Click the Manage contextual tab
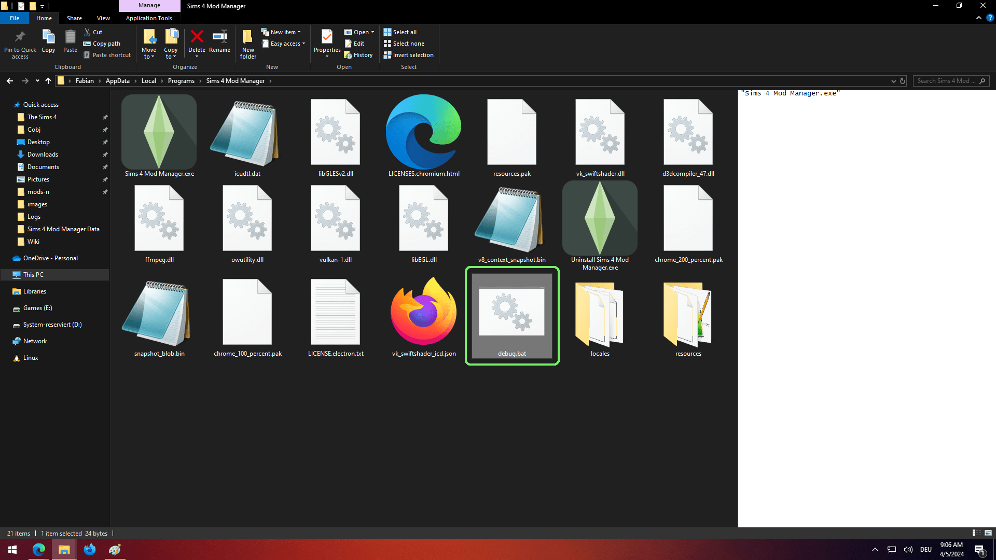The width and height of the screenshot is (996, 560). point(149,6)
